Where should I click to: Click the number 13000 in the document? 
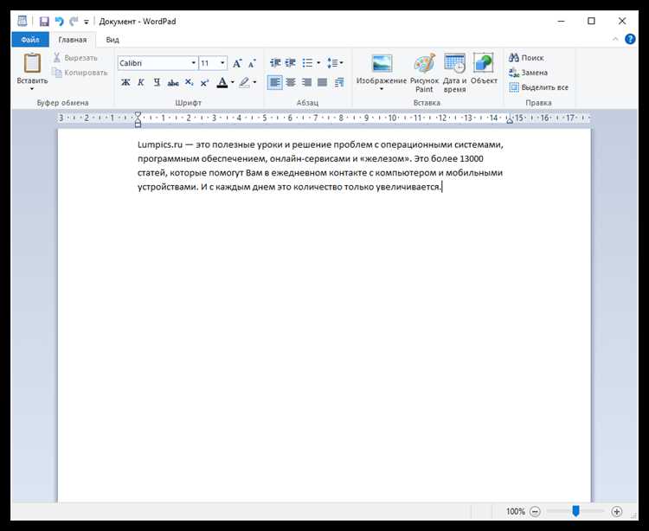(x=472, y=159)
